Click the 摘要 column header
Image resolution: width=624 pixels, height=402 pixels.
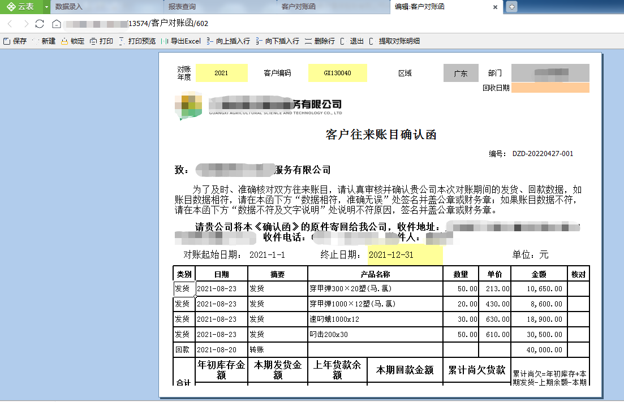tap(277, 274)
